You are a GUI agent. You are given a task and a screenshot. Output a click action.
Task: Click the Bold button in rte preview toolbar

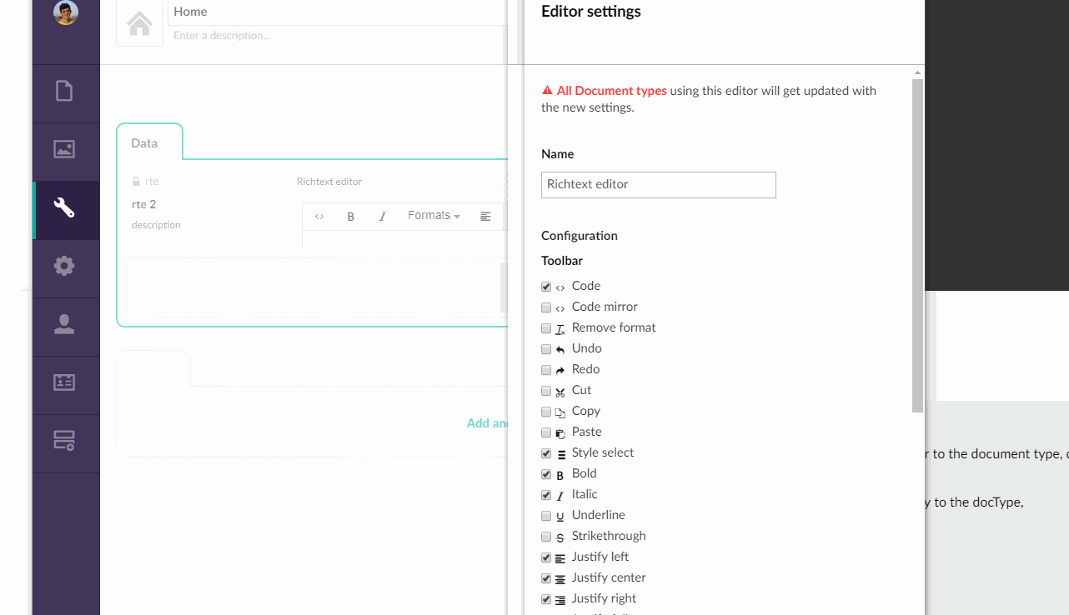351,217
